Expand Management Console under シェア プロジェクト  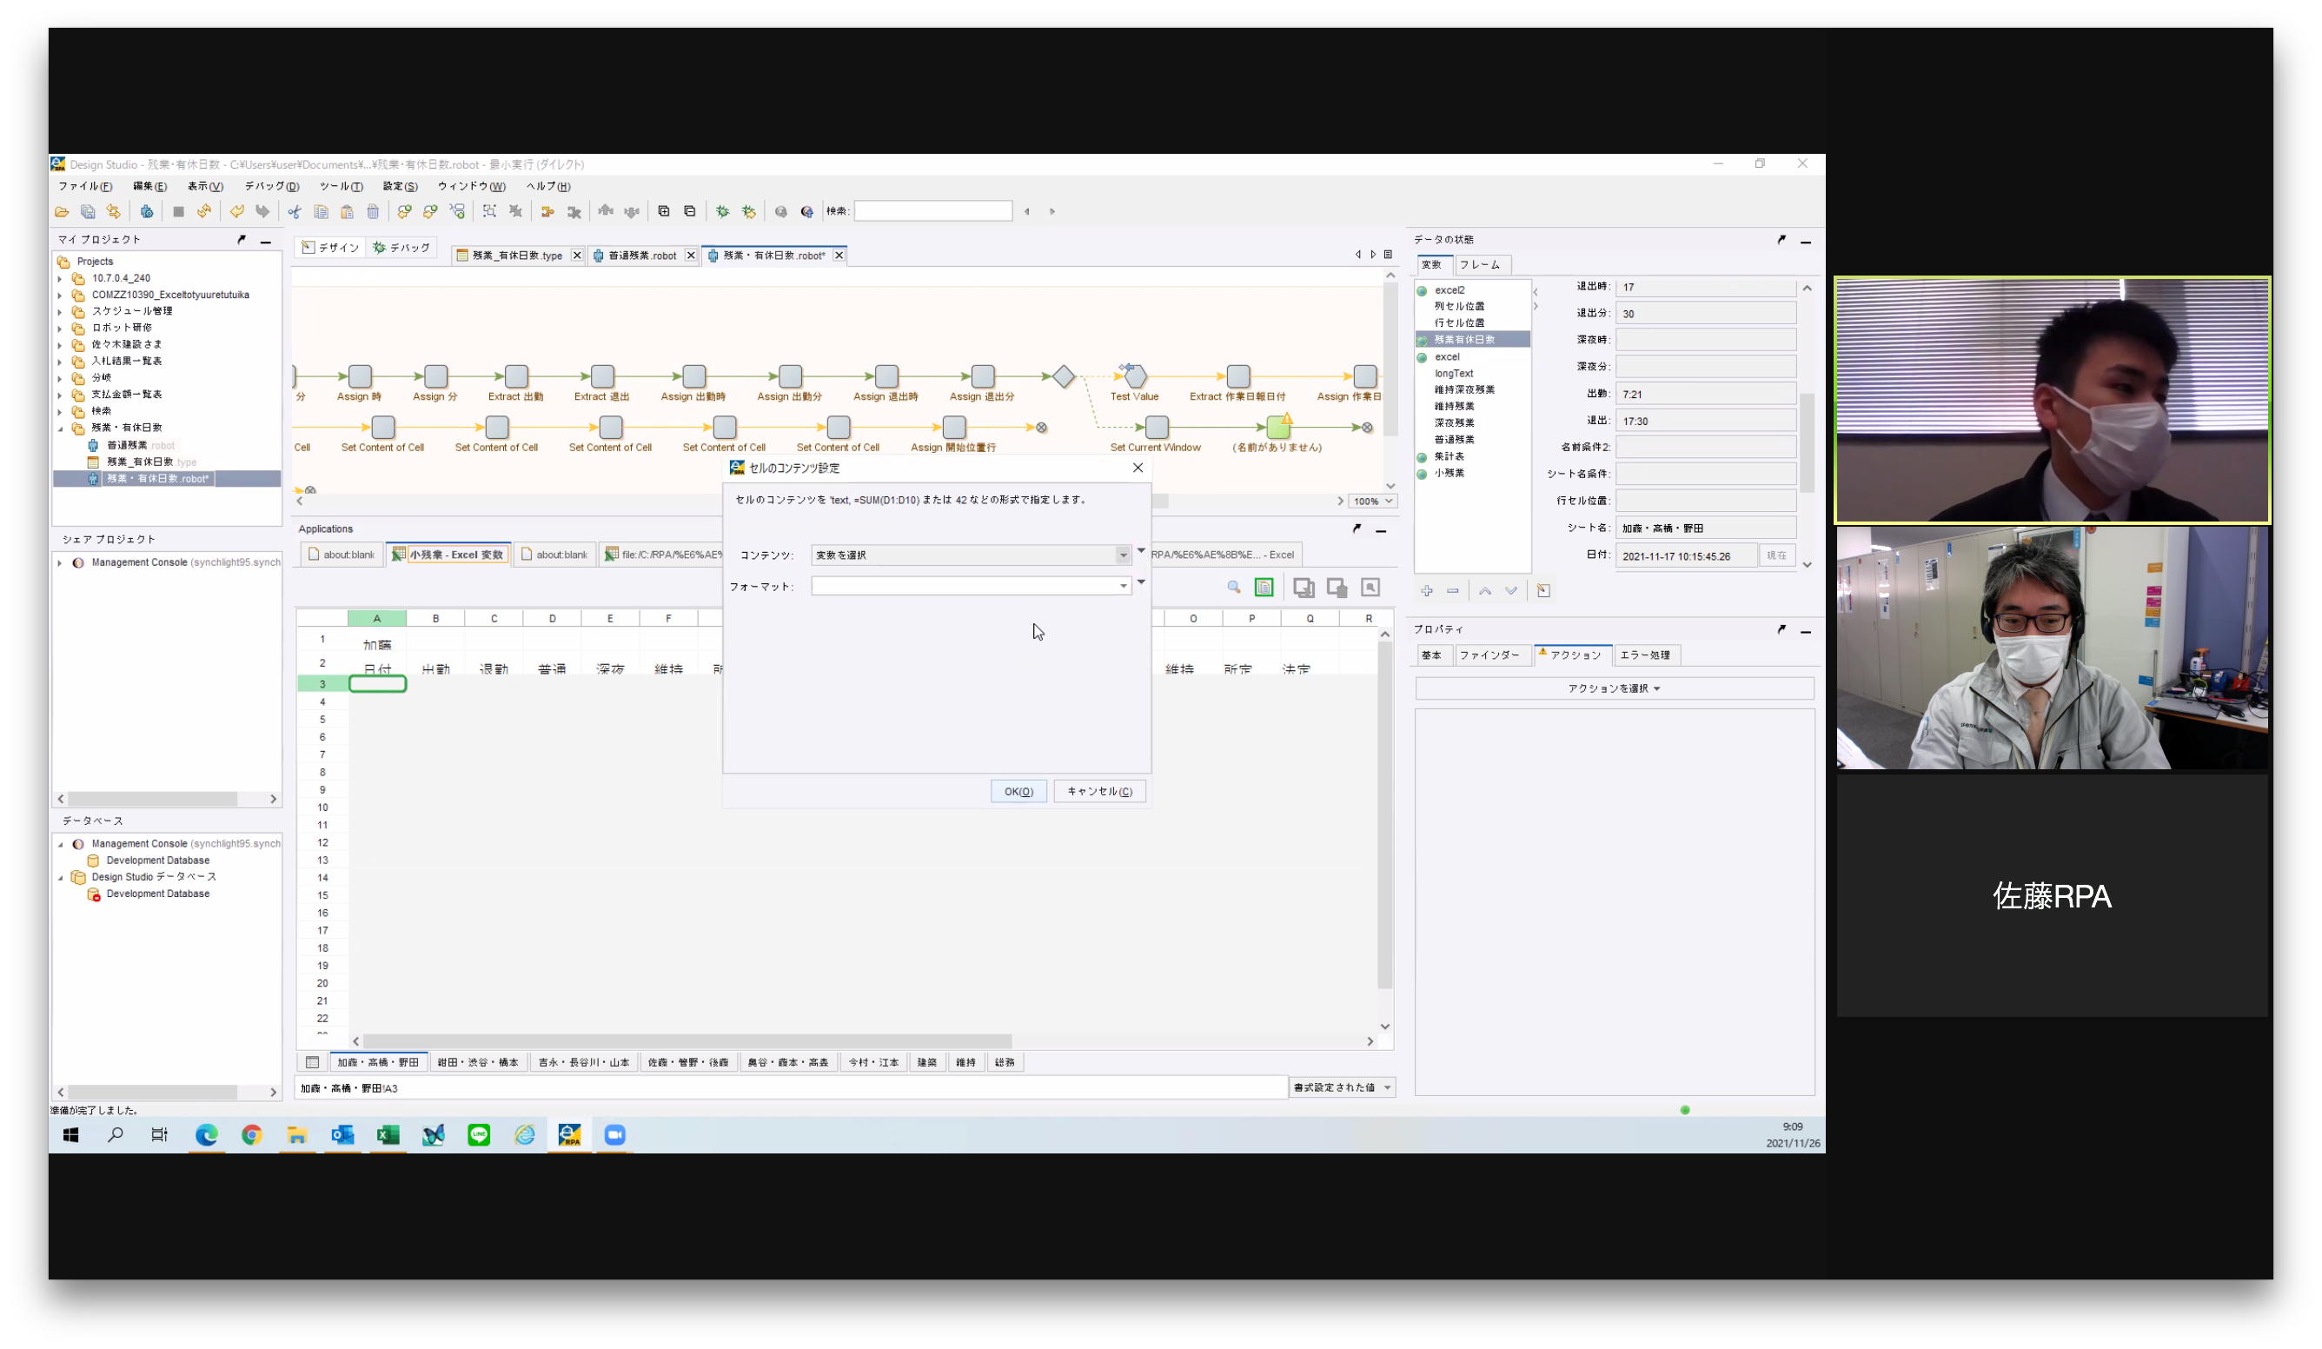click(60, 563)
